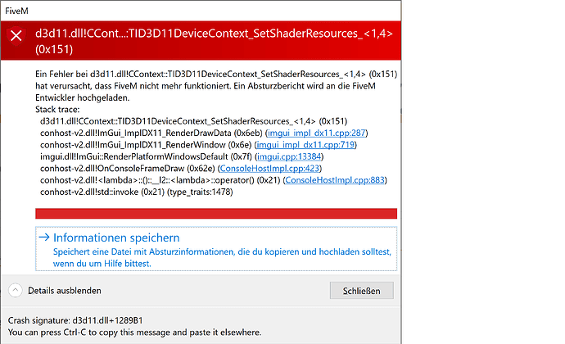Click Informationen speichern command link
This screenshot has height=344, width=565.
pos(216,249)
